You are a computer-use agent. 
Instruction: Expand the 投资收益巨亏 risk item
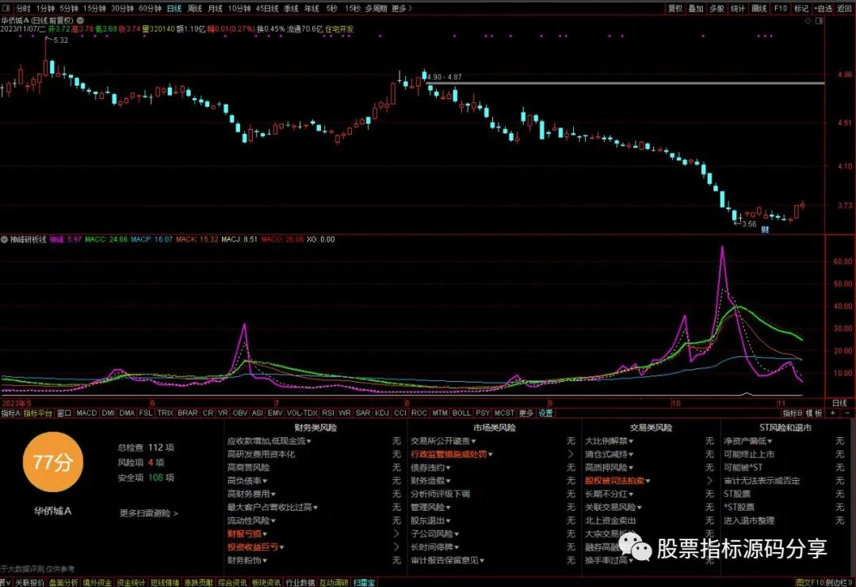(255, 547)
